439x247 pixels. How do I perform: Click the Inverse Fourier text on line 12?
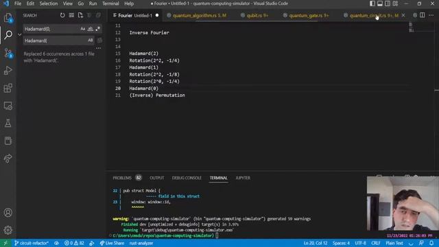point(150,33)
